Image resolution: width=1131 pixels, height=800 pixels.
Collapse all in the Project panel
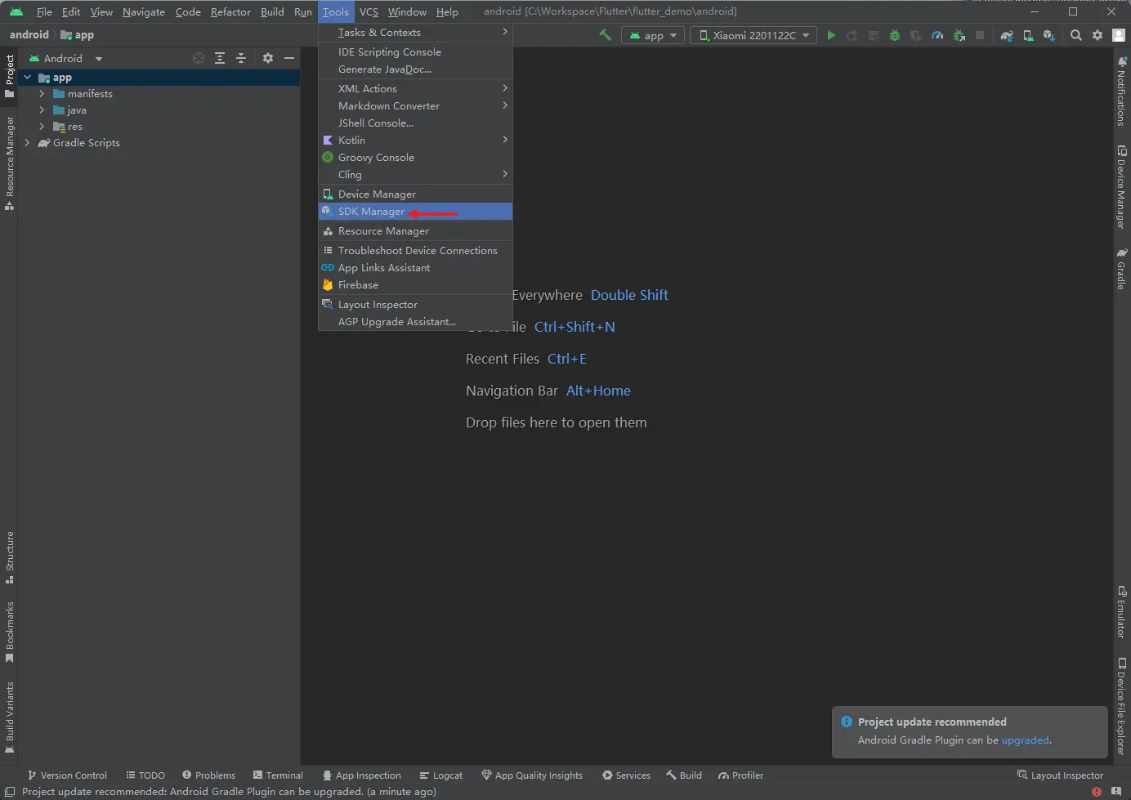pos(241,58)
